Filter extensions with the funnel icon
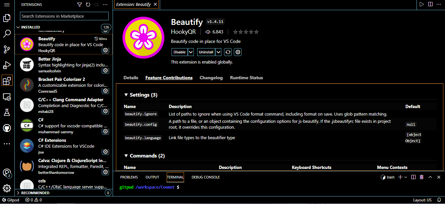 tap(80, 5)
